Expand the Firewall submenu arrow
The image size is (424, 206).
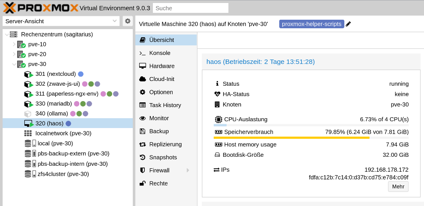(188, 170)
